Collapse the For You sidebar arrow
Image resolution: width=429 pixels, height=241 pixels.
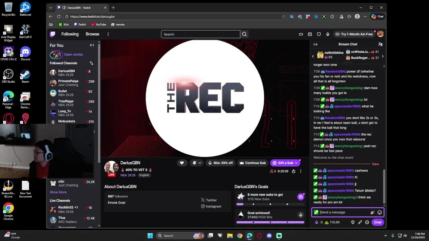click(92, 45)
